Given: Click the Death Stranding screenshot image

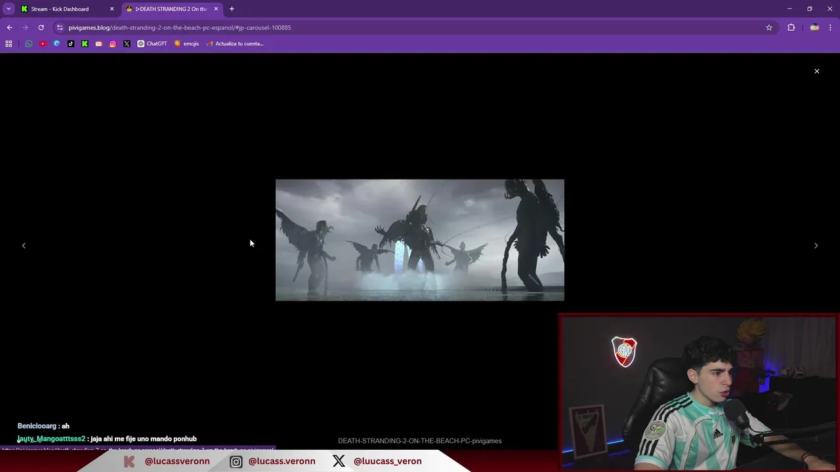Looking at the screenshot, I should point(420,240).
